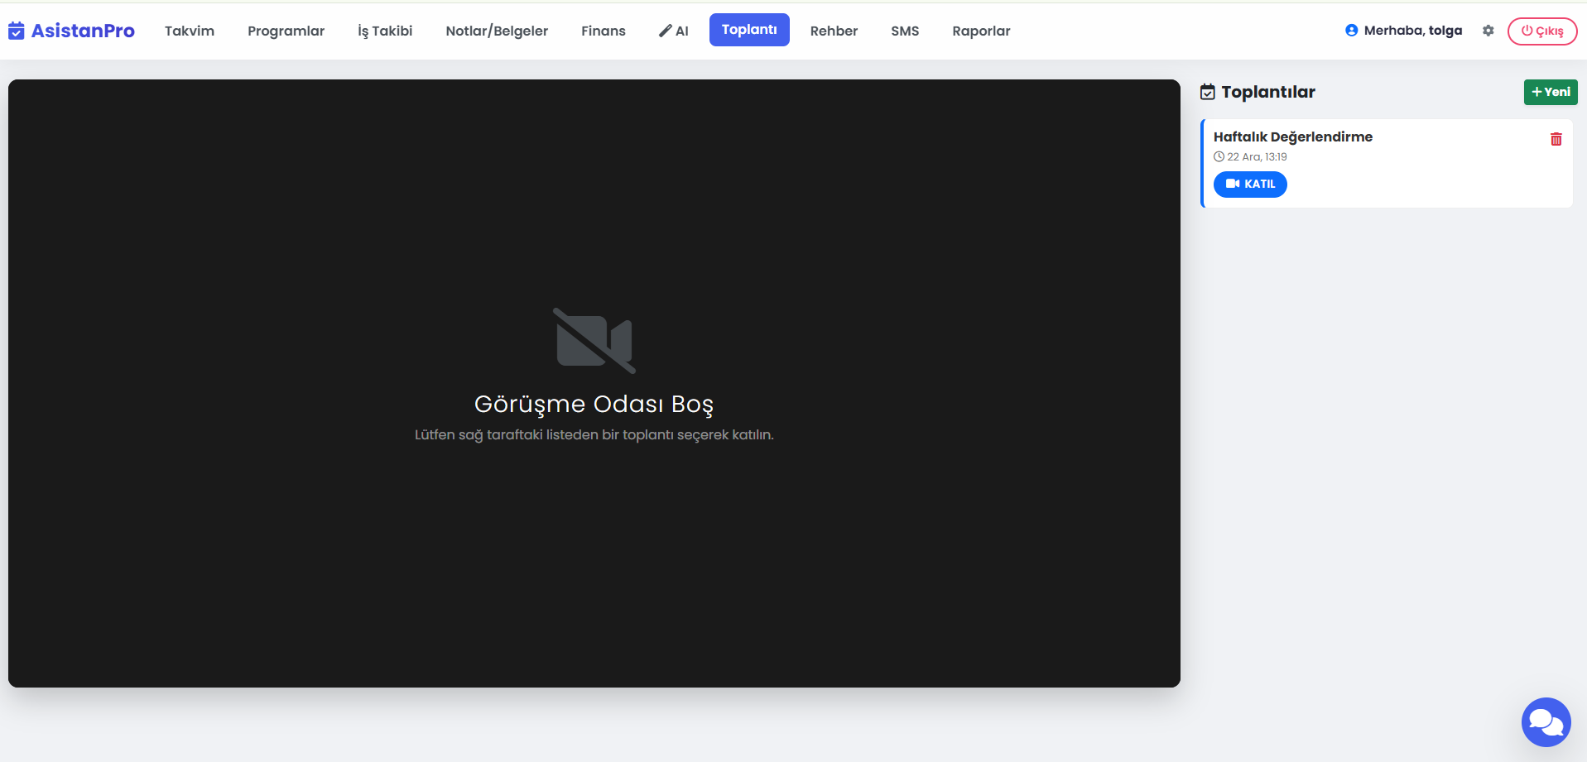
Task: Open the Takvim menu
Action: pos(189,31)
